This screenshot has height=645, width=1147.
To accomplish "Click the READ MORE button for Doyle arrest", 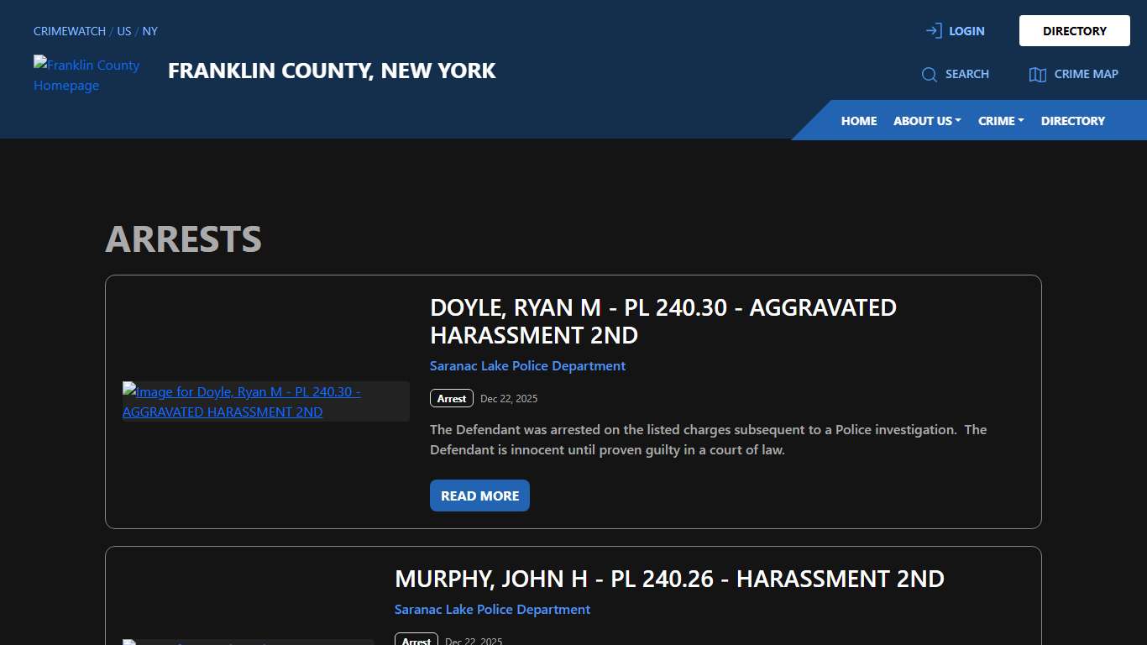I will tap(479, 496).
